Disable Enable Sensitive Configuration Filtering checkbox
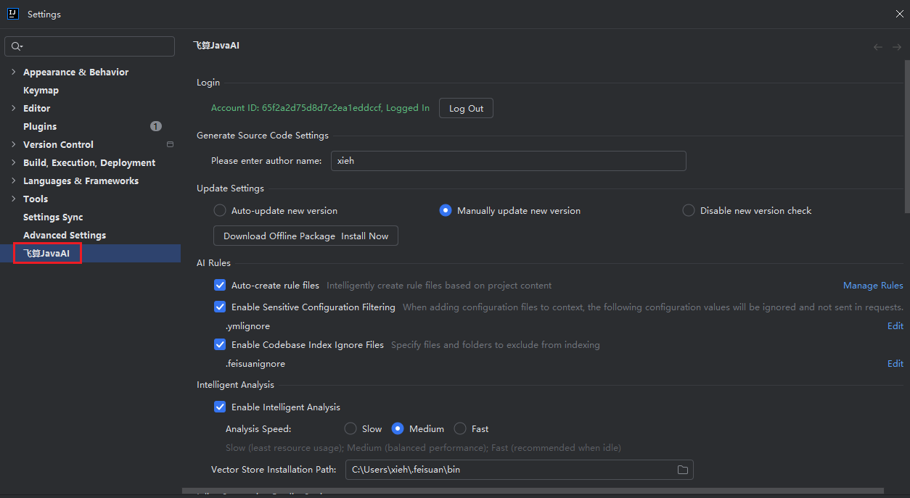This screenshot has height=498, width=910. (220, 307)
